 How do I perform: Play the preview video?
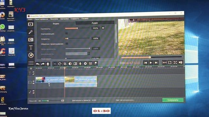click(151, 63)
